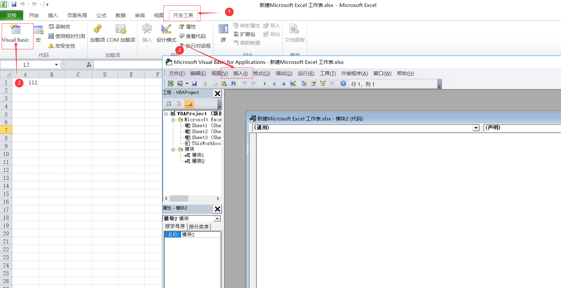
Task: Click the Name Box showing L7
Action: click(x=27, y=65)
